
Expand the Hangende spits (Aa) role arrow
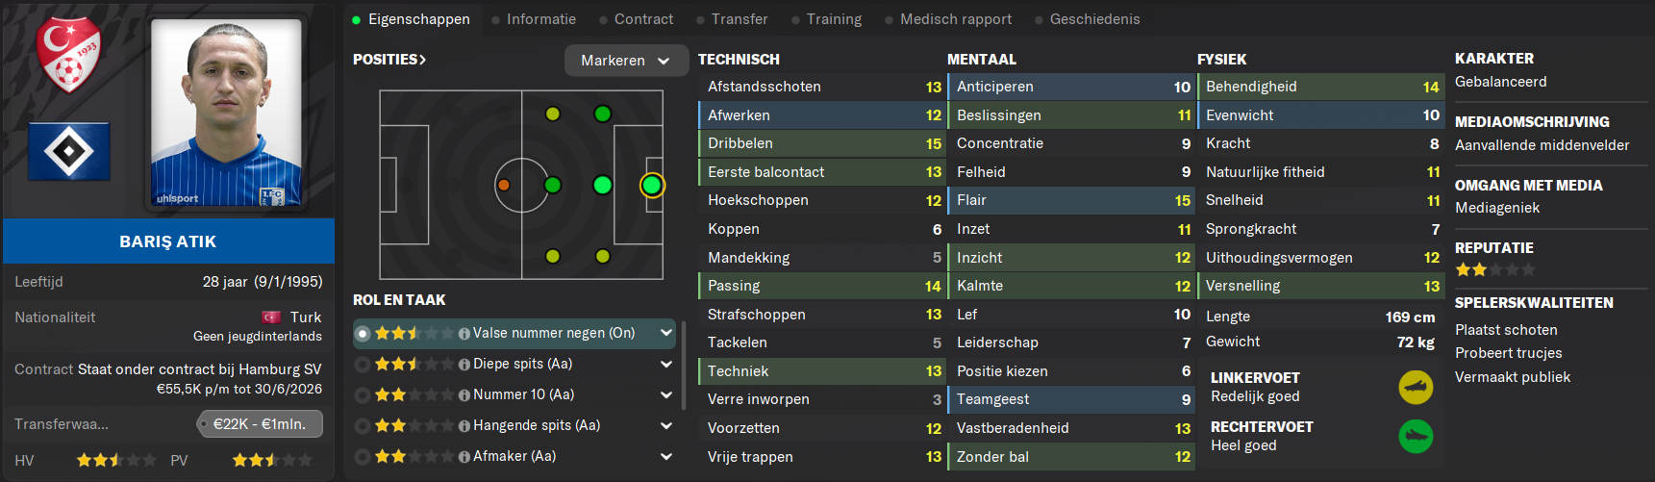tap(665, 425)
